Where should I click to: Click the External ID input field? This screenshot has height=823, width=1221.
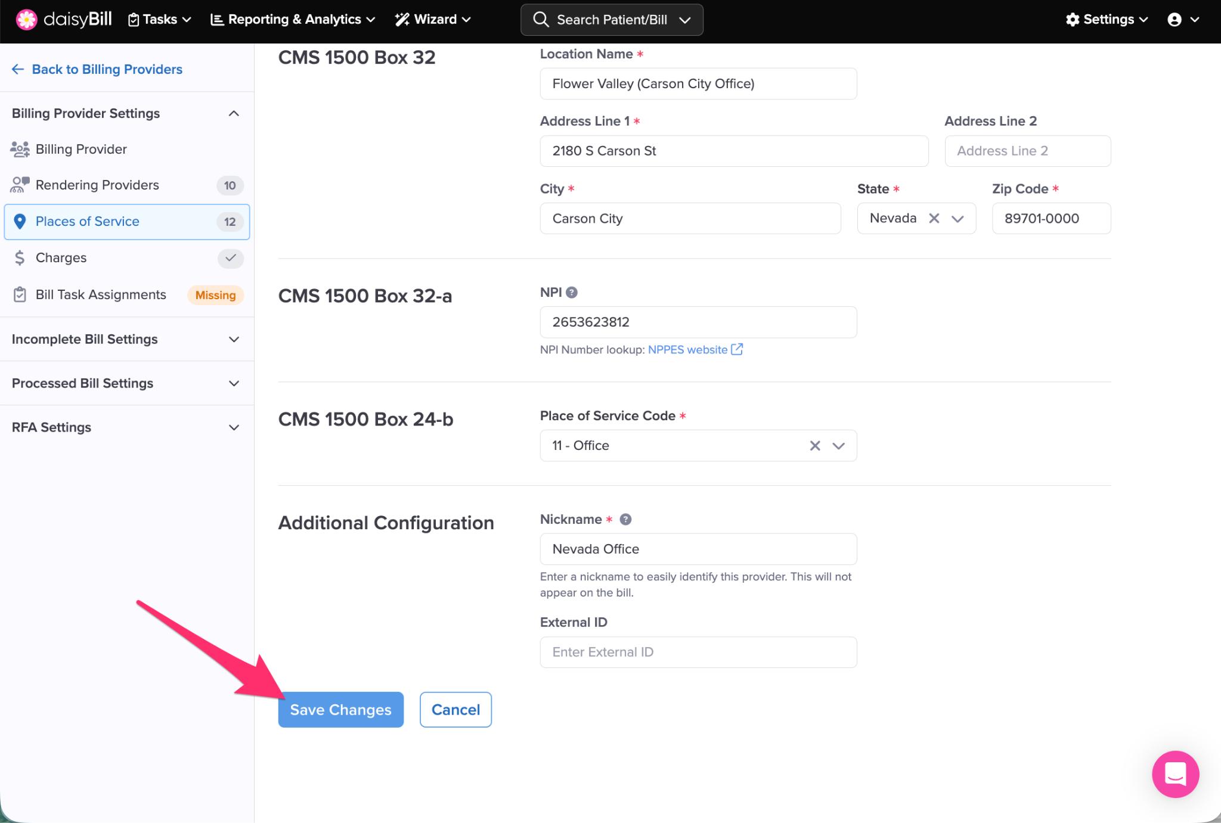coord(698,652)
